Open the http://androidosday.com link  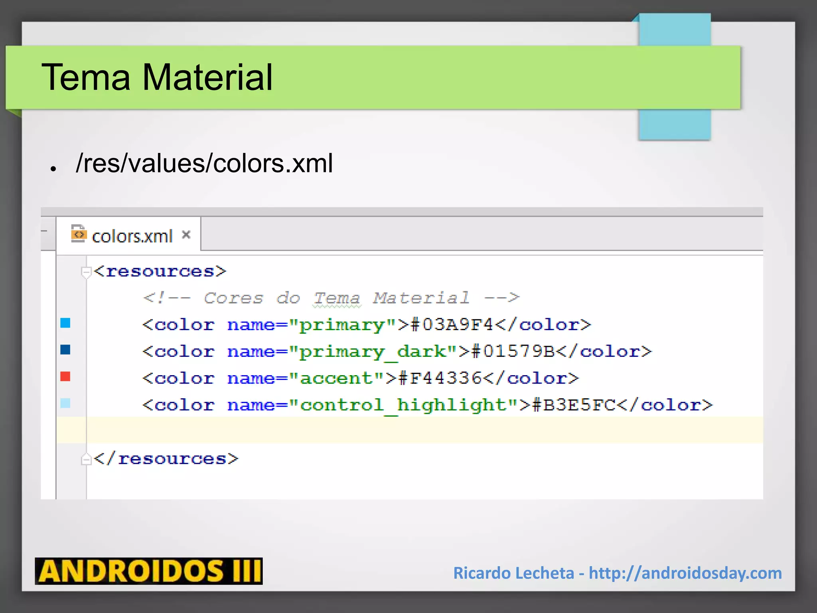[685, 573]
